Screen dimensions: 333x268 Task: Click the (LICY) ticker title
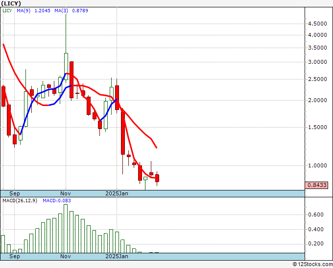tap(11, 3)
